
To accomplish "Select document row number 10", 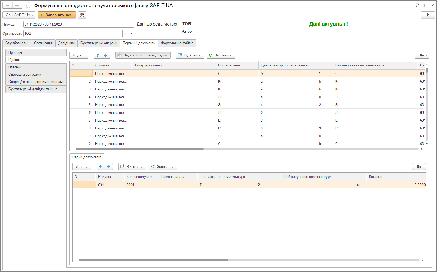I will coord(247,144).
